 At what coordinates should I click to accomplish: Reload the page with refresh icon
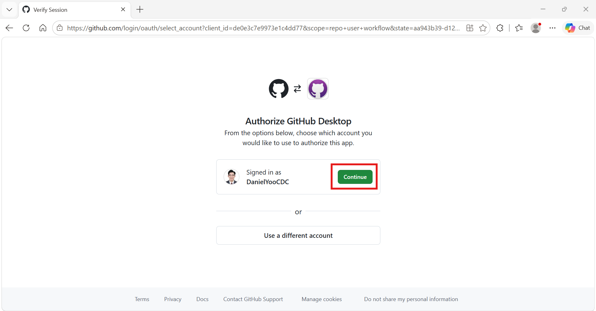[26, 28]
